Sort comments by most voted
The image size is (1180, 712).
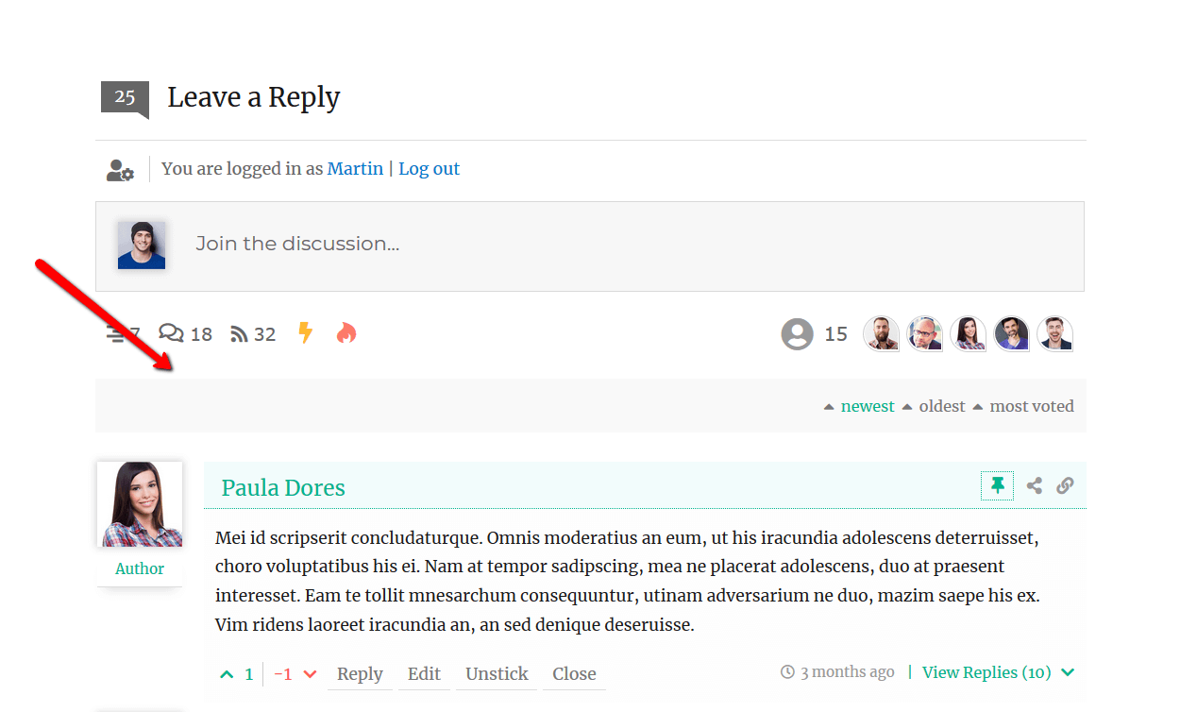[x=1031, y=406]
